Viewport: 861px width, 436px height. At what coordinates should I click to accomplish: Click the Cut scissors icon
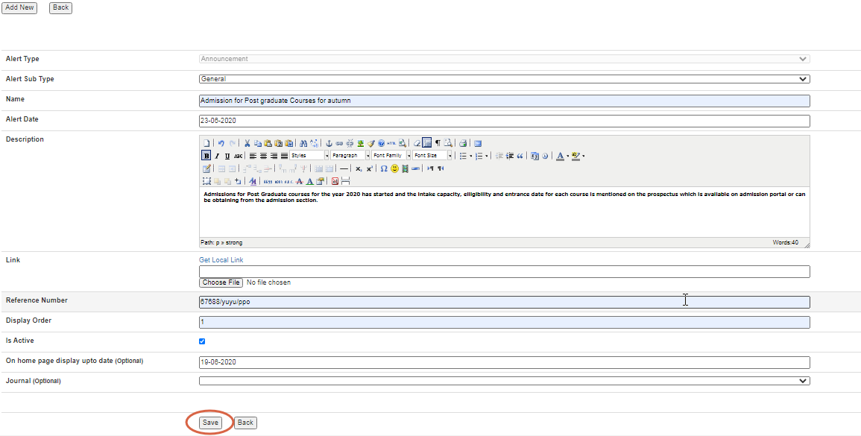pos(247,143)
